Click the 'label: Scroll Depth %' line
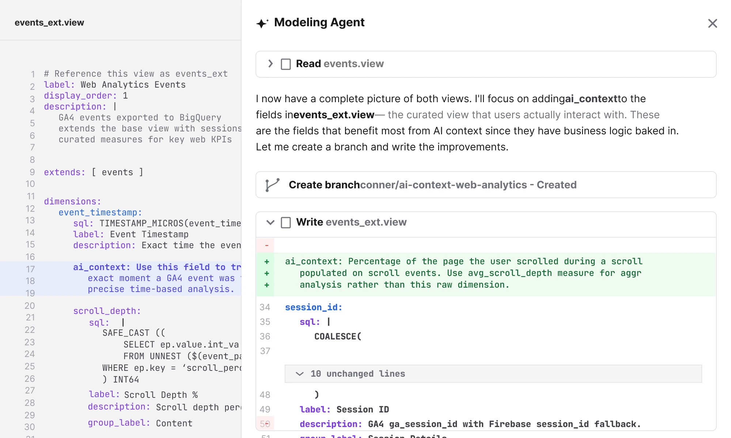The image size is (731, 438). pyautogui.click(x=143, y=395)
